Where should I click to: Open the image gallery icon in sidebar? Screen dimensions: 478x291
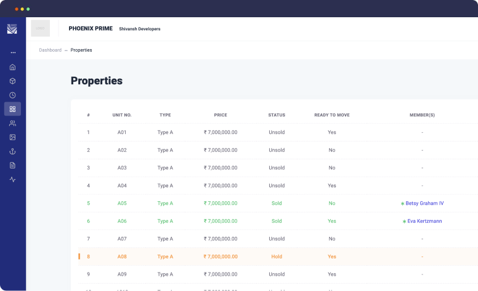click(x=12, y=137)
